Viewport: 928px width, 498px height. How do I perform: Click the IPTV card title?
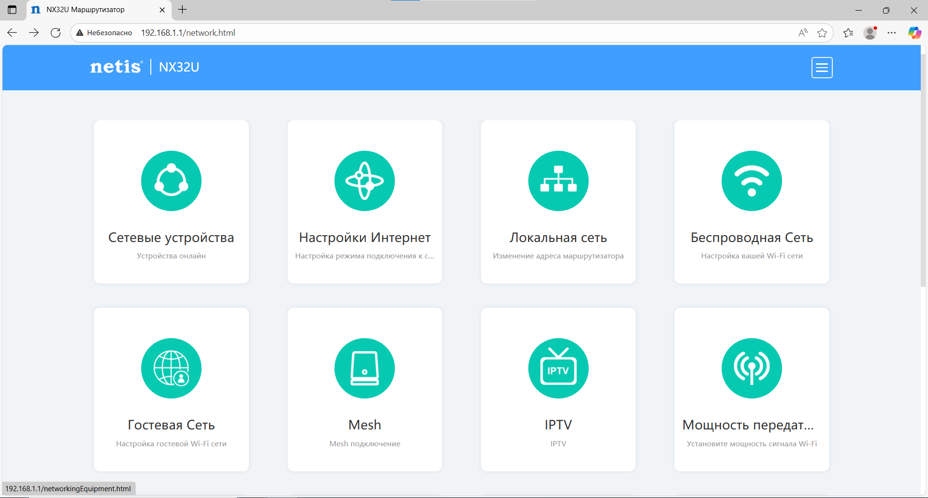pos(558,425)
